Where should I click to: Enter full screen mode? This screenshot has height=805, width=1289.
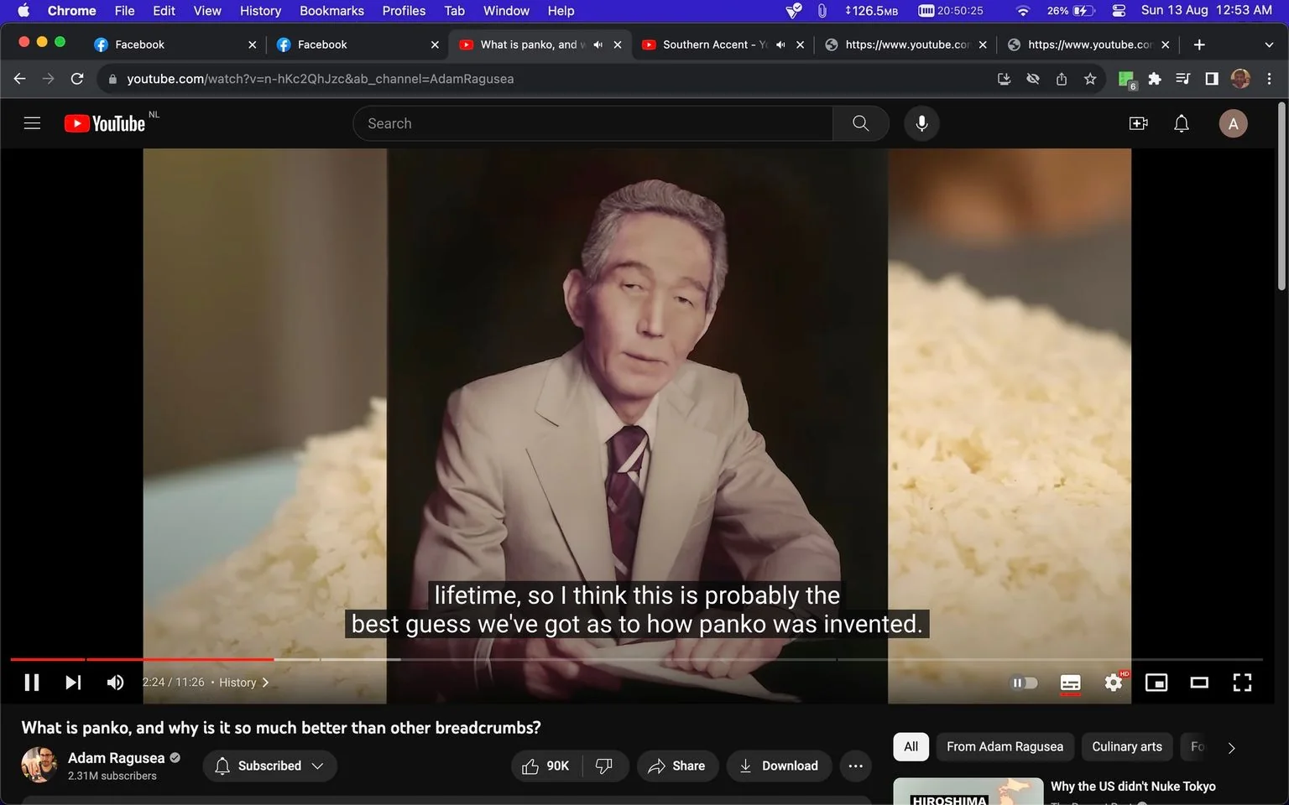click(1242, 683)
